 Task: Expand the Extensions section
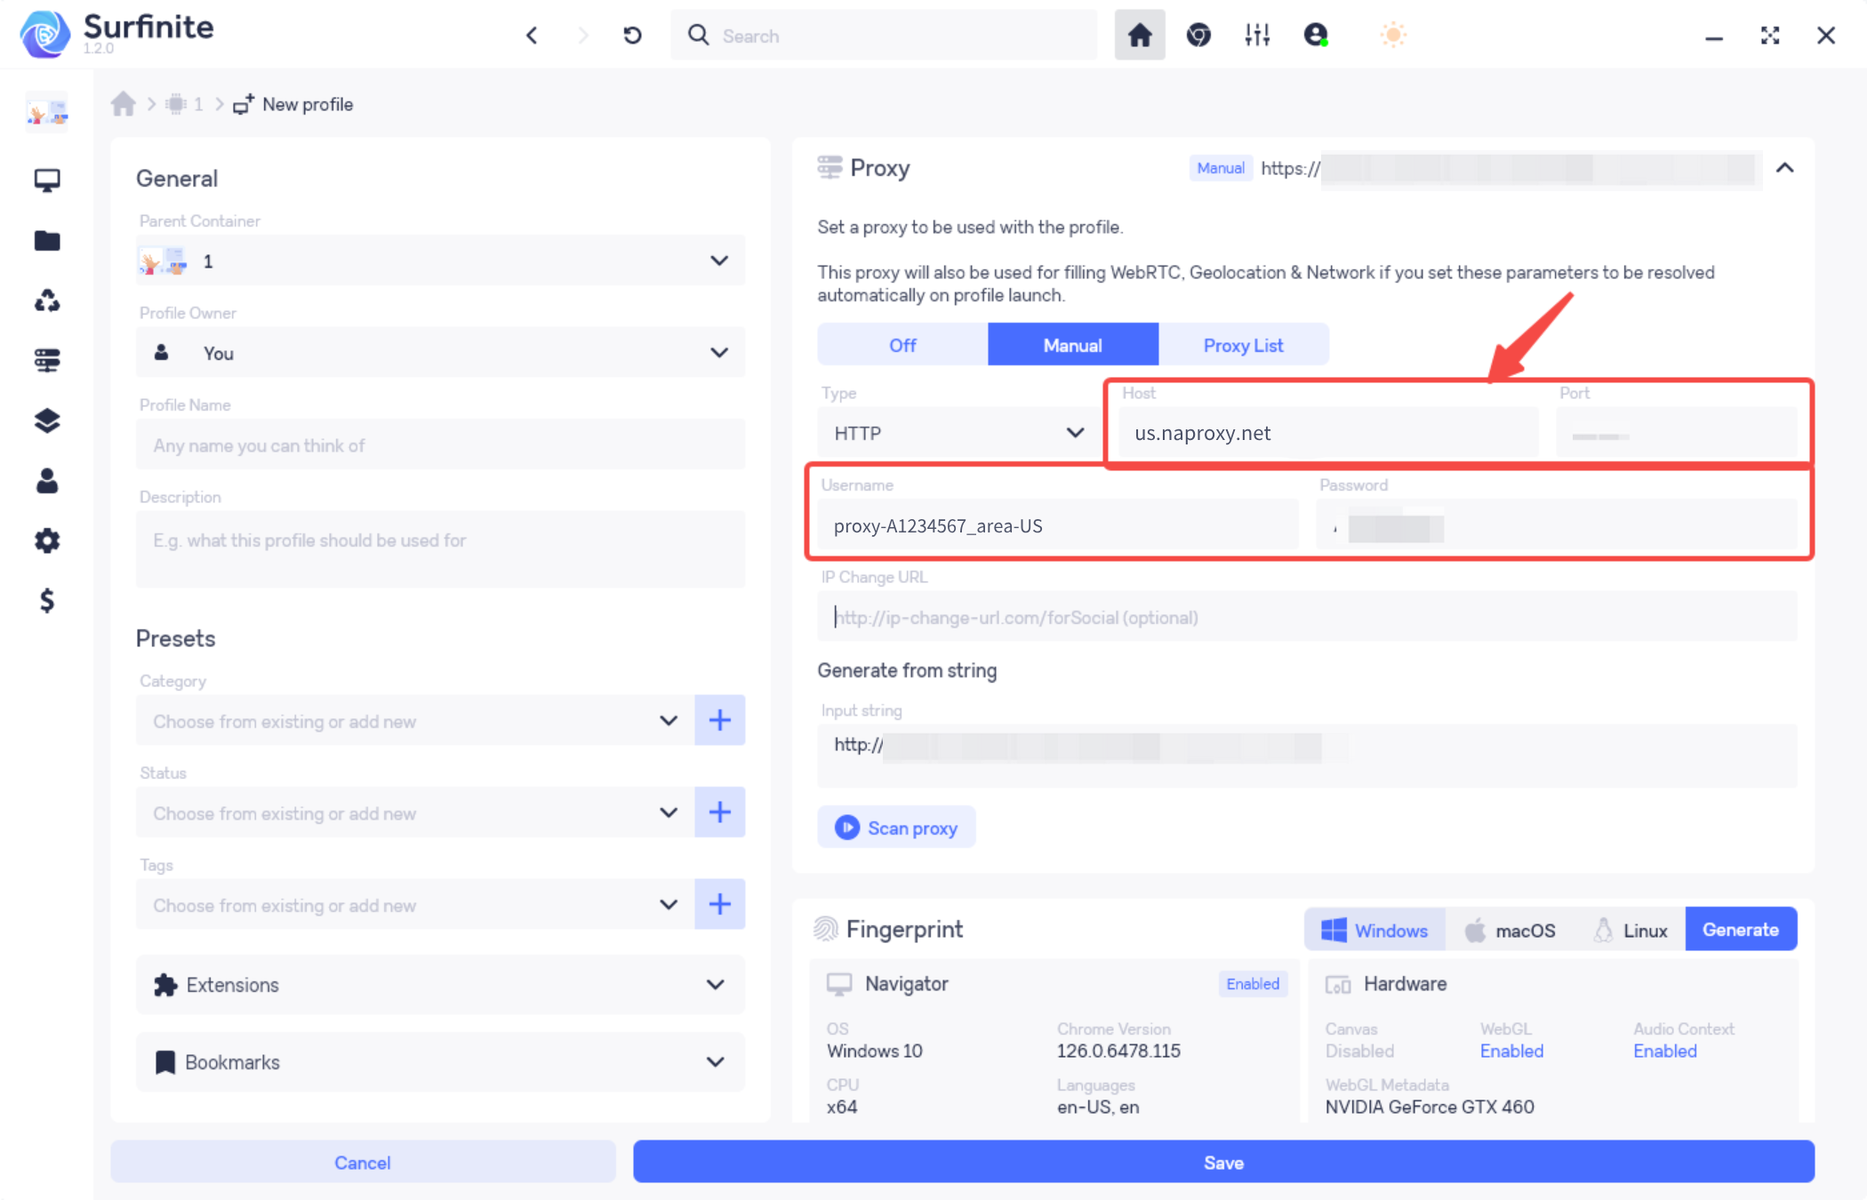coord(440,985)
